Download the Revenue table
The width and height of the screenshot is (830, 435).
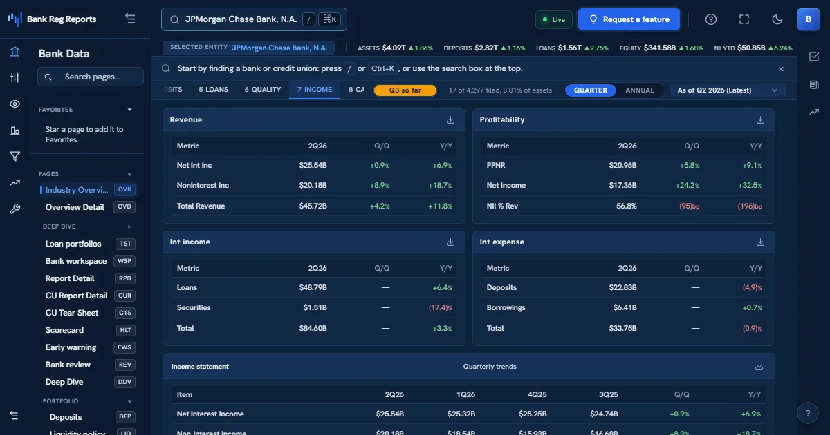point(450,119)
